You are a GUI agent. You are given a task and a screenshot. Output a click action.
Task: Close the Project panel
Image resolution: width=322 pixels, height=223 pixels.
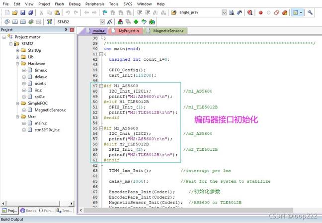(x=72, y=30)
